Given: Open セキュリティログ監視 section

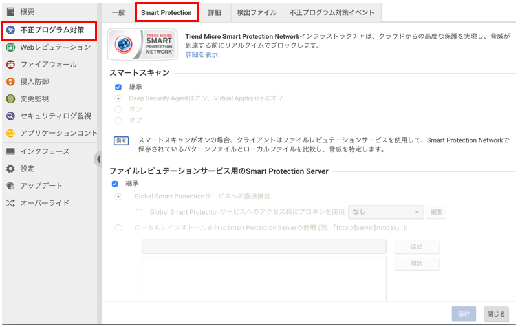Looking at the screenshot, I should (56, 116).
